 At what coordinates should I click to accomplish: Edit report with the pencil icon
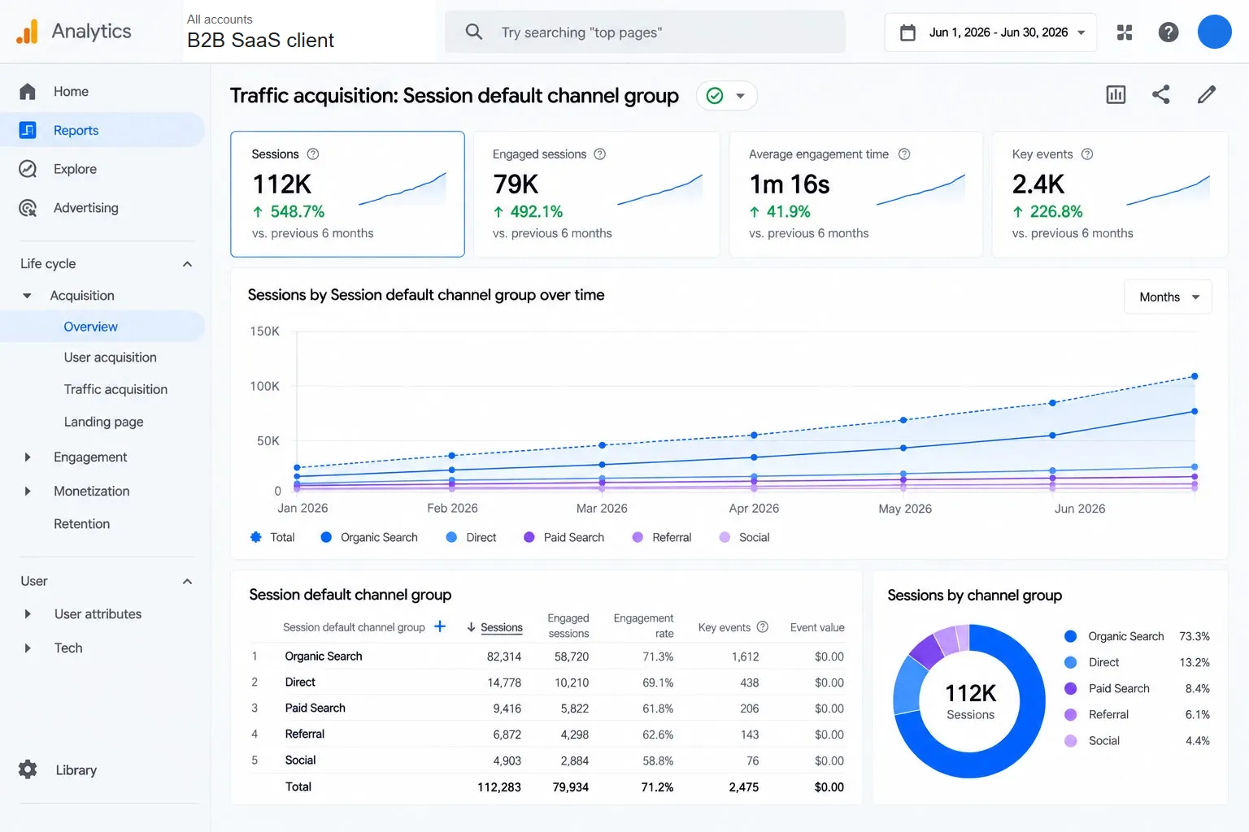coord(1207,95)
